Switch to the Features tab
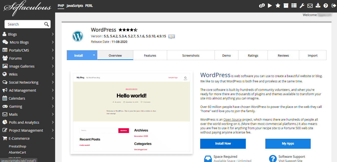 [x=150, y=56]
